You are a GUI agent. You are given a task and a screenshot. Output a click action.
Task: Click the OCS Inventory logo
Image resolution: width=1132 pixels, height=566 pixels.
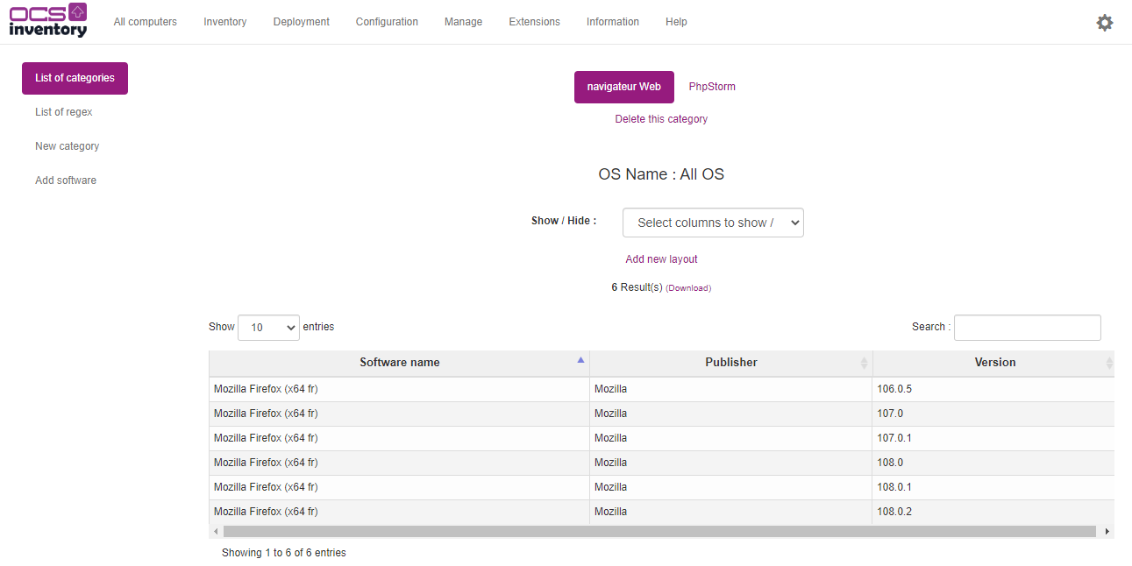[x=48, y=21]
